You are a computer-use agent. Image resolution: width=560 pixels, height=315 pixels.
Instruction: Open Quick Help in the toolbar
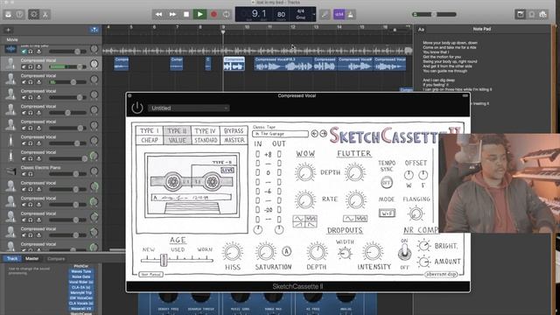[19, 14]
